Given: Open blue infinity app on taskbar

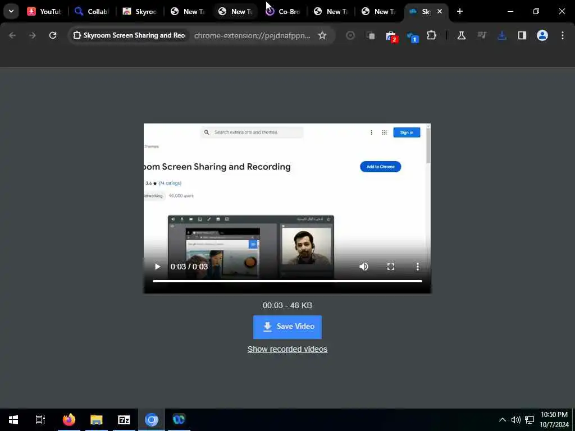Looking at the screenshot, I should click(x=179, y=420).
